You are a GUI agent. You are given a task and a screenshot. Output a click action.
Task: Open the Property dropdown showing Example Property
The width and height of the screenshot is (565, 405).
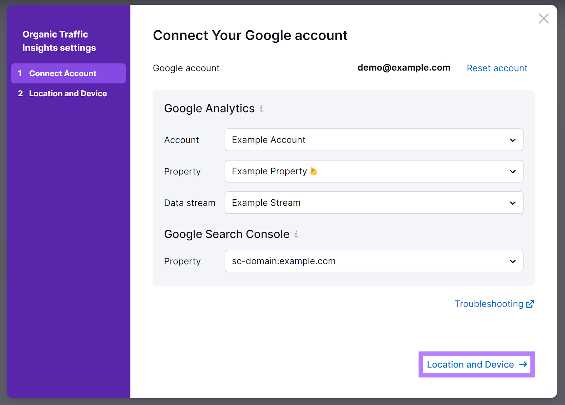tap(374, 171)
